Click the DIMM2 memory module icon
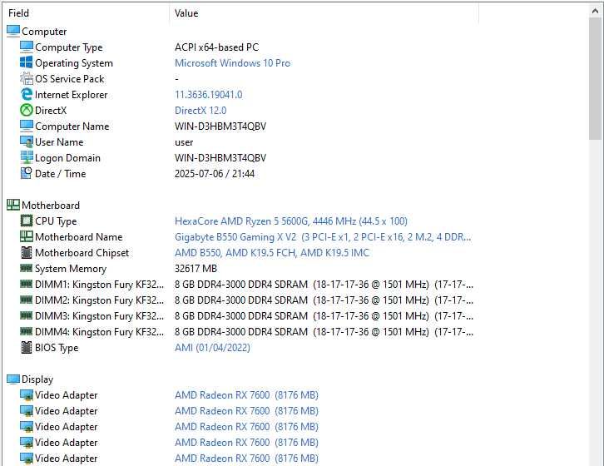 point(26,300)
